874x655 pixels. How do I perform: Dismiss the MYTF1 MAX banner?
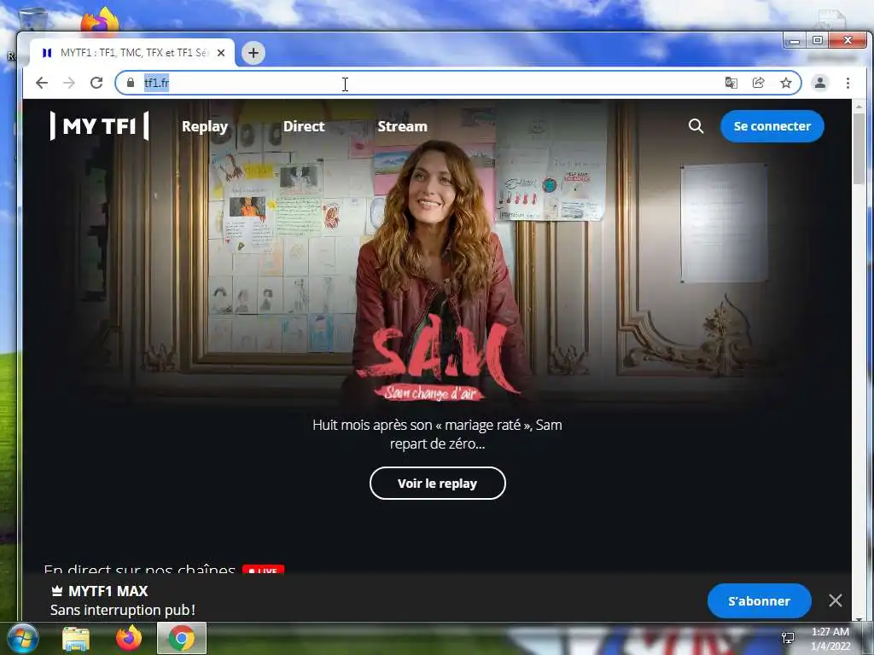tap(836, 600)
